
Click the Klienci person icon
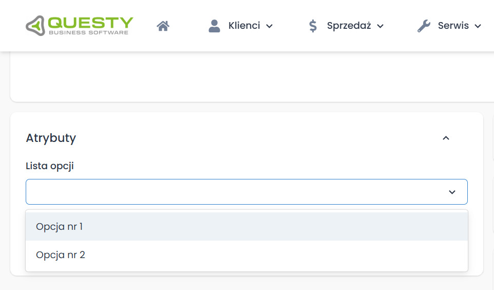click(214, 26)
